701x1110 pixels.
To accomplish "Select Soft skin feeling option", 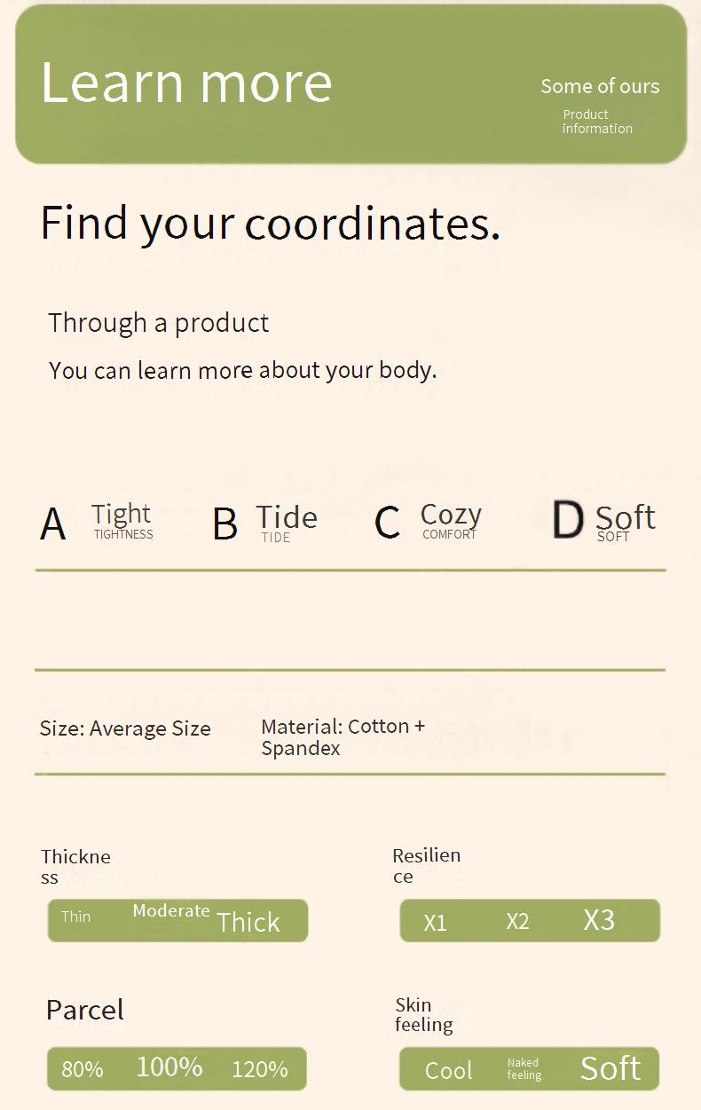I will (x=610, y=1068).
